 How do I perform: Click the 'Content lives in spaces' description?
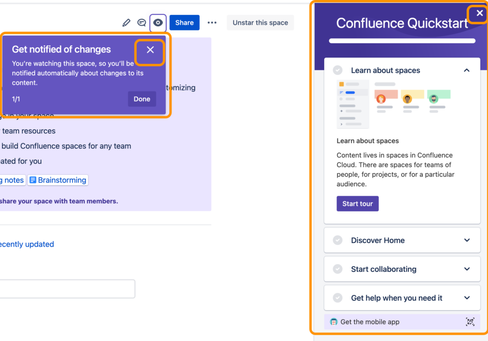[x=396, y=170]
